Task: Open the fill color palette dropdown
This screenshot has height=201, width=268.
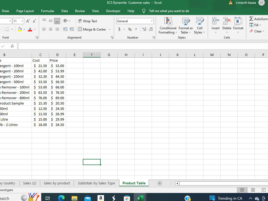Action: [24, 29]
